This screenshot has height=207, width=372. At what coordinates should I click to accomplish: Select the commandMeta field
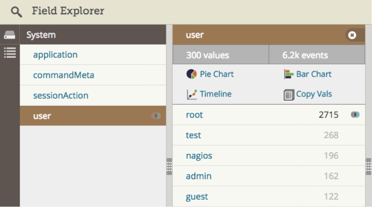click(x=64, y=75)
